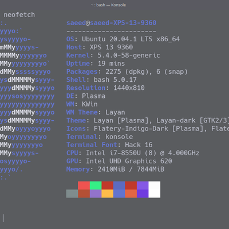Image resolution: width=229 pixels, height=229 pixels.
Task: Click the lavender block left of yellow
Action: [x=96, y=194]
